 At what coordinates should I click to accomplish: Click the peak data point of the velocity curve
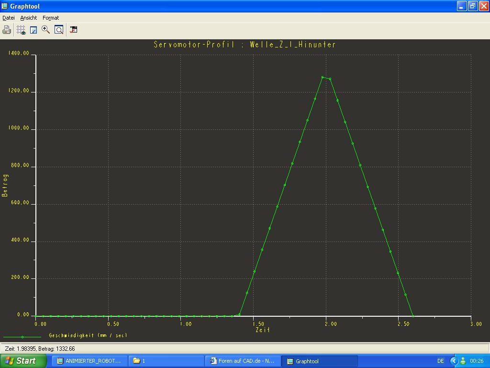coord(323,77)
